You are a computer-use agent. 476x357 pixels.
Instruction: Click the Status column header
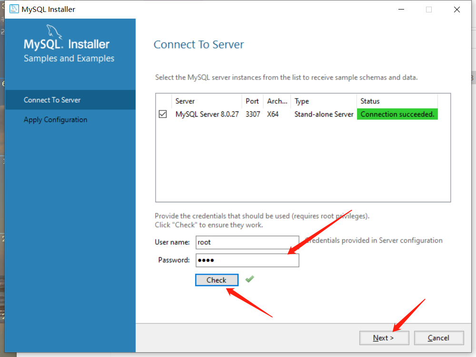pyautogui.click(x=397, y=101)
